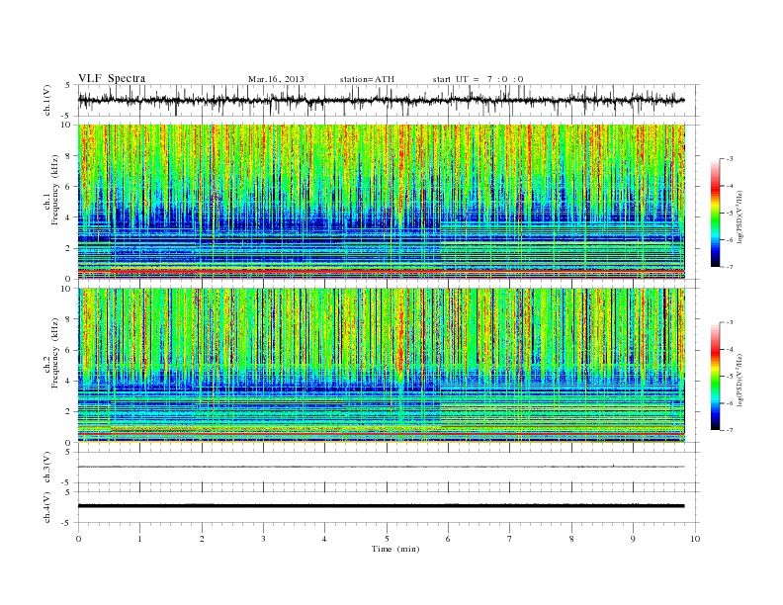Select the ch.3 flat waveform trace

(382, 467)
